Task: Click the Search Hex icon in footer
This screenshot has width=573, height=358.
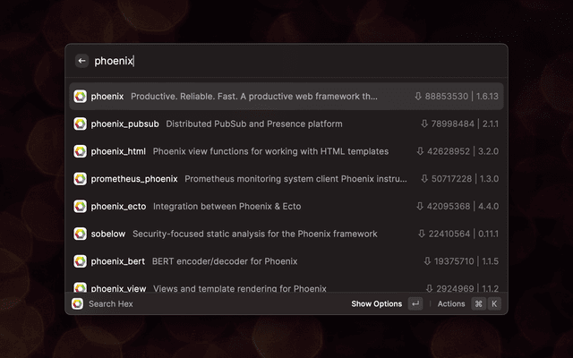Action: pyautogui.click(x=78, y=303)
